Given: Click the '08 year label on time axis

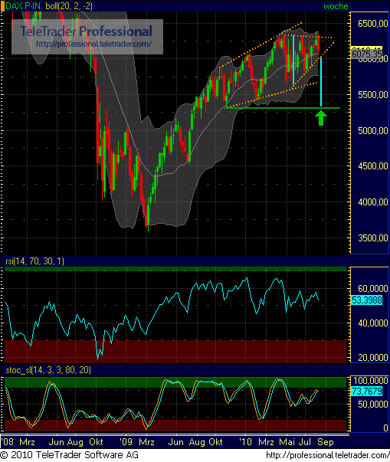Looking at the screenshot, I should pyautogui.click(x=7, y=442).
